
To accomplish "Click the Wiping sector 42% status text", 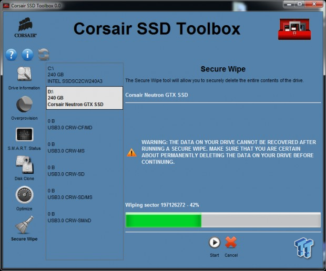I will click(x=162, y=205).
